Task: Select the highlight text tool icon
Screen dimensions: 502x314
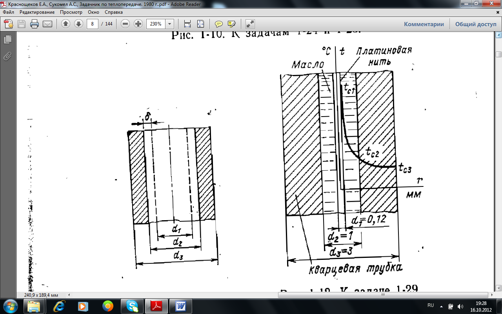Action: point(231,24)
